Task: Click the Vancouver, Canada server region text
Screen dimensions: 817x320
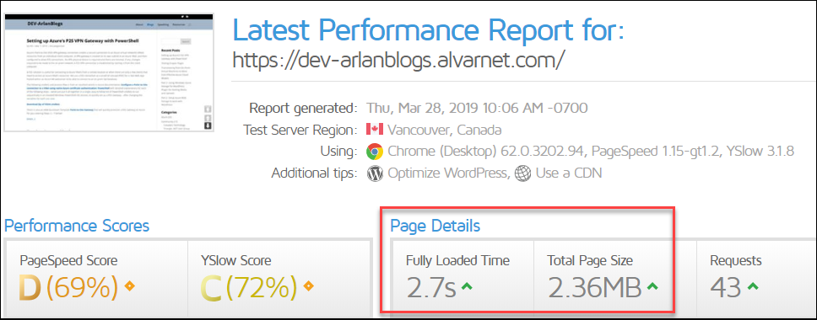Action: click(445, 130)
